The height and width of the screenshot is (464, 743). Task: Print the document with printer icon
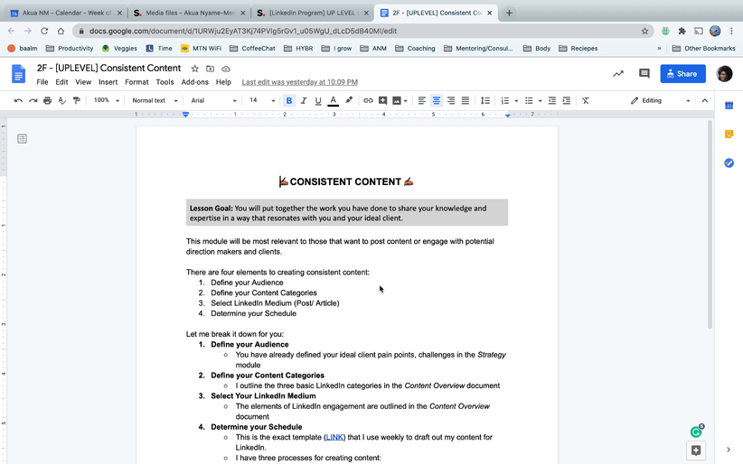[x=47, y=100]
